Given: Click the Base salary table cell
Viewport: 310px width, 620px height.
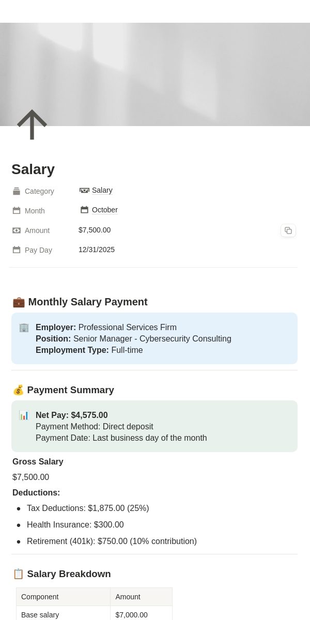Looking at the screenshot, I should click(63, 615).
